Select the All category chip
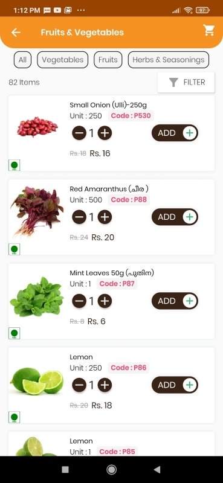 22,59
